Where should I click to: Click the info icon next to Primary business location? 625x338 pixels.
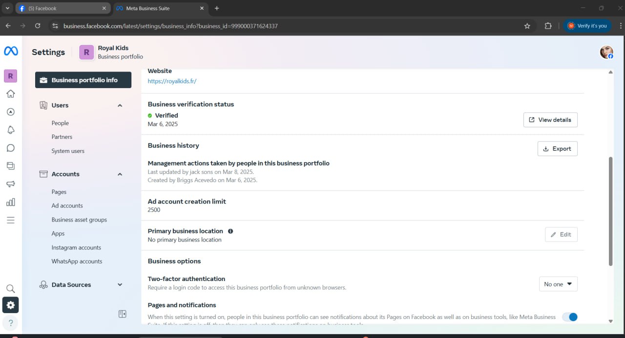230,231
